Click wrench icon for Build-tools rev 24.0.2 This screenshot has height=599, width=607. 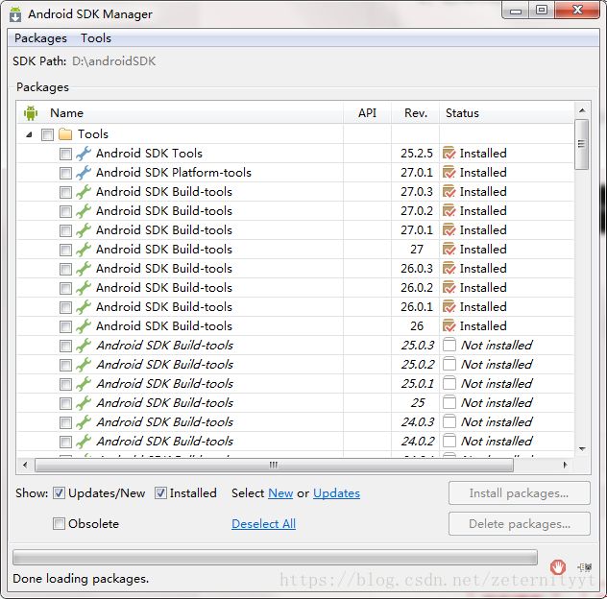84,442
